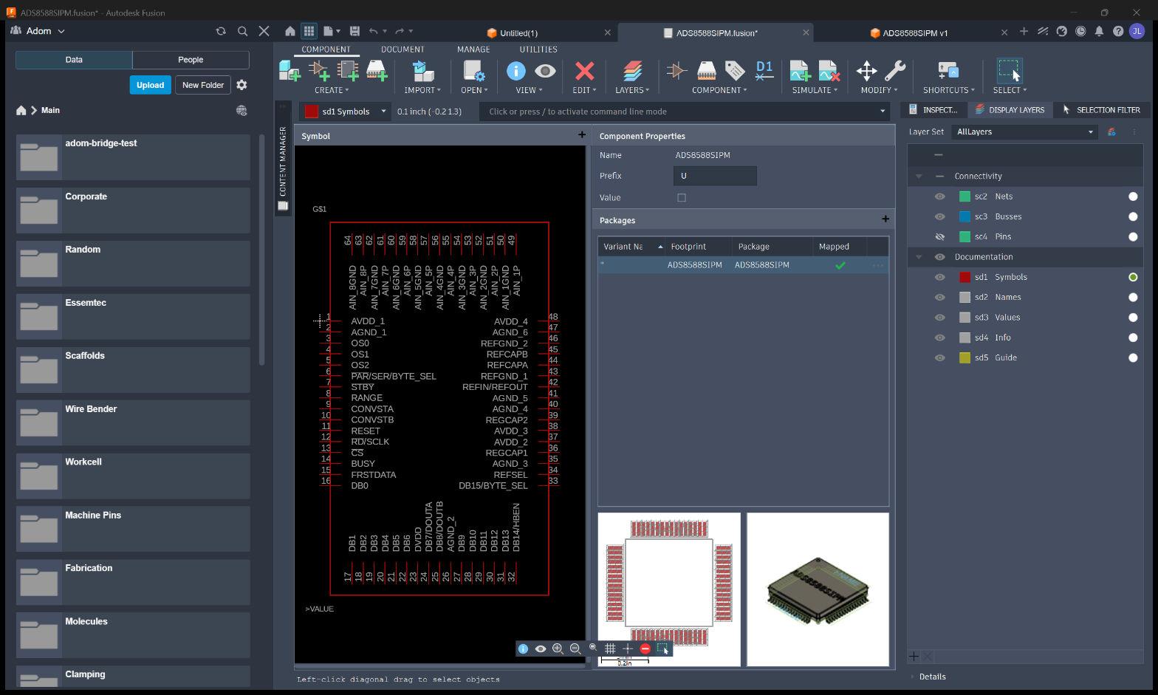Toggle visibility eye for sc3 Busses layer
The width and height of the screenshot is (1158, 695).
coord(939,216)
